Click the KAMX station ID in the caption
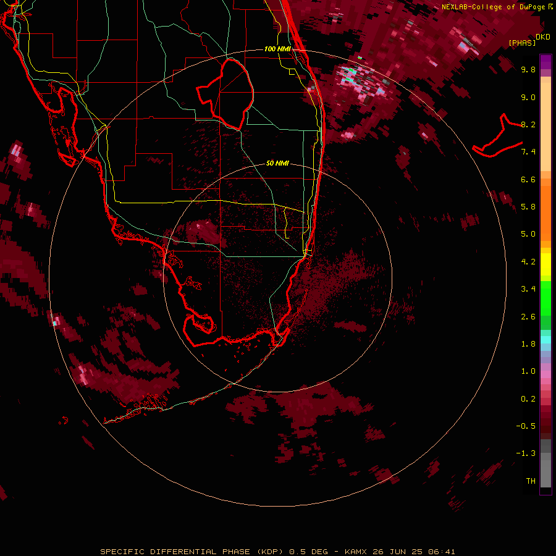This screenshot has height=556, width=556. pyautogui.click(x=356, y=552)
